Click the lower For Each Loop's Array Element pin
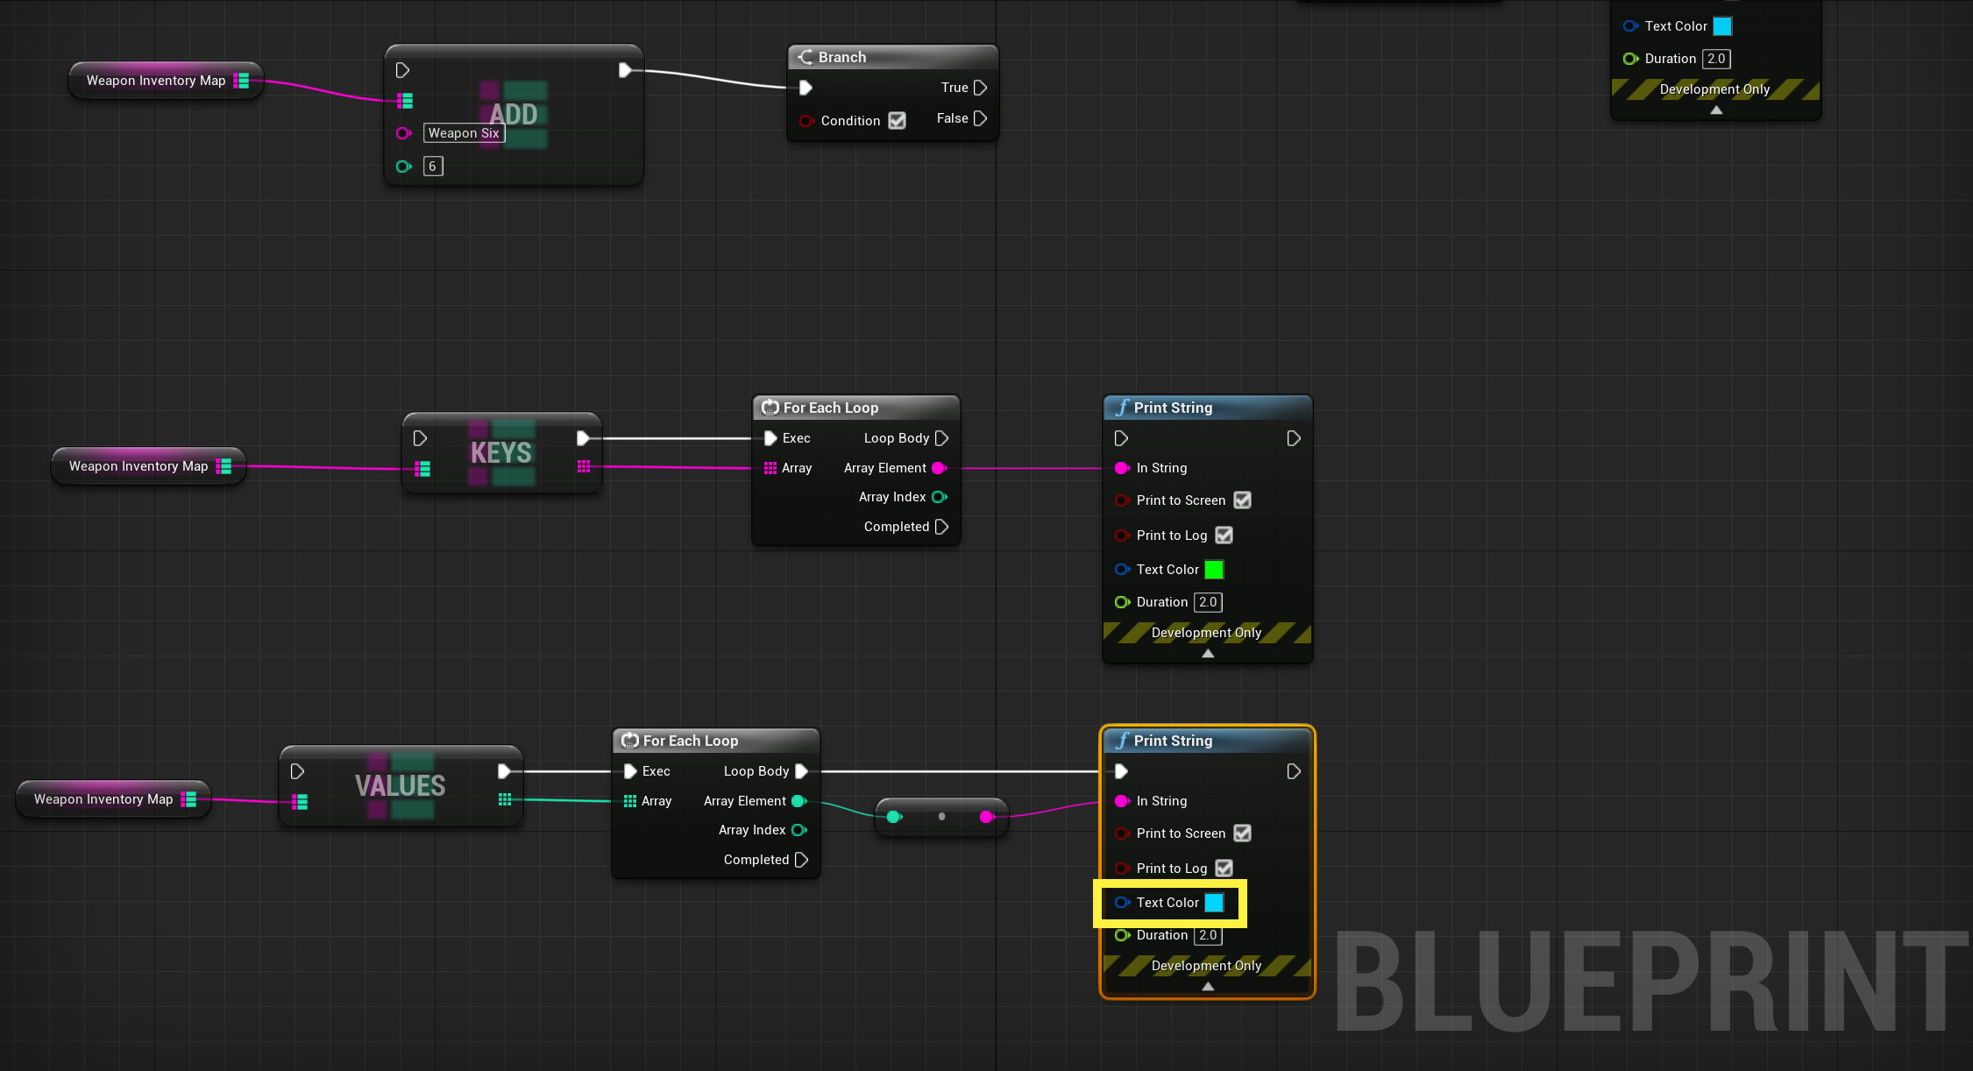1973x1071 pixels. click(x=798, y=801)
